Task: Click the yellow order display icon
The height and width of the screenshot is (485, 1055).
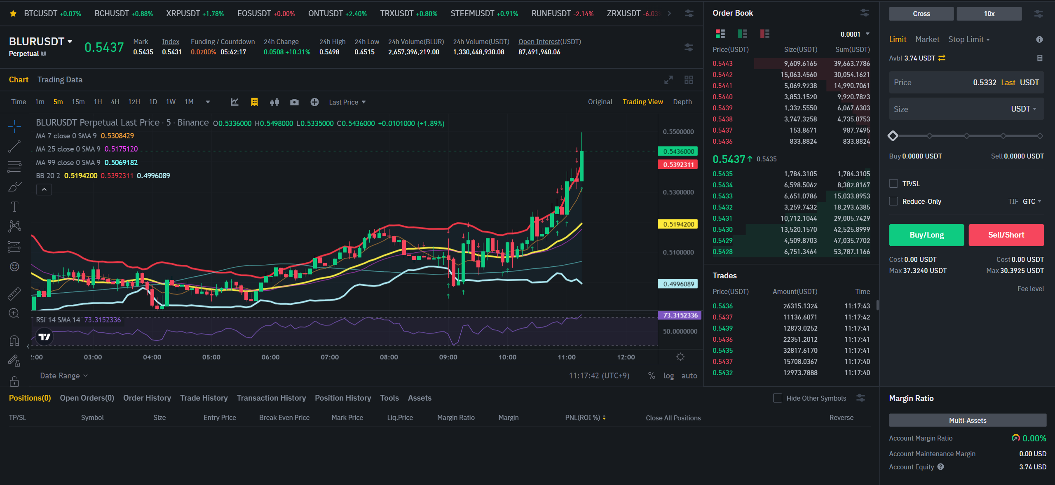Action: pos(254,102)
